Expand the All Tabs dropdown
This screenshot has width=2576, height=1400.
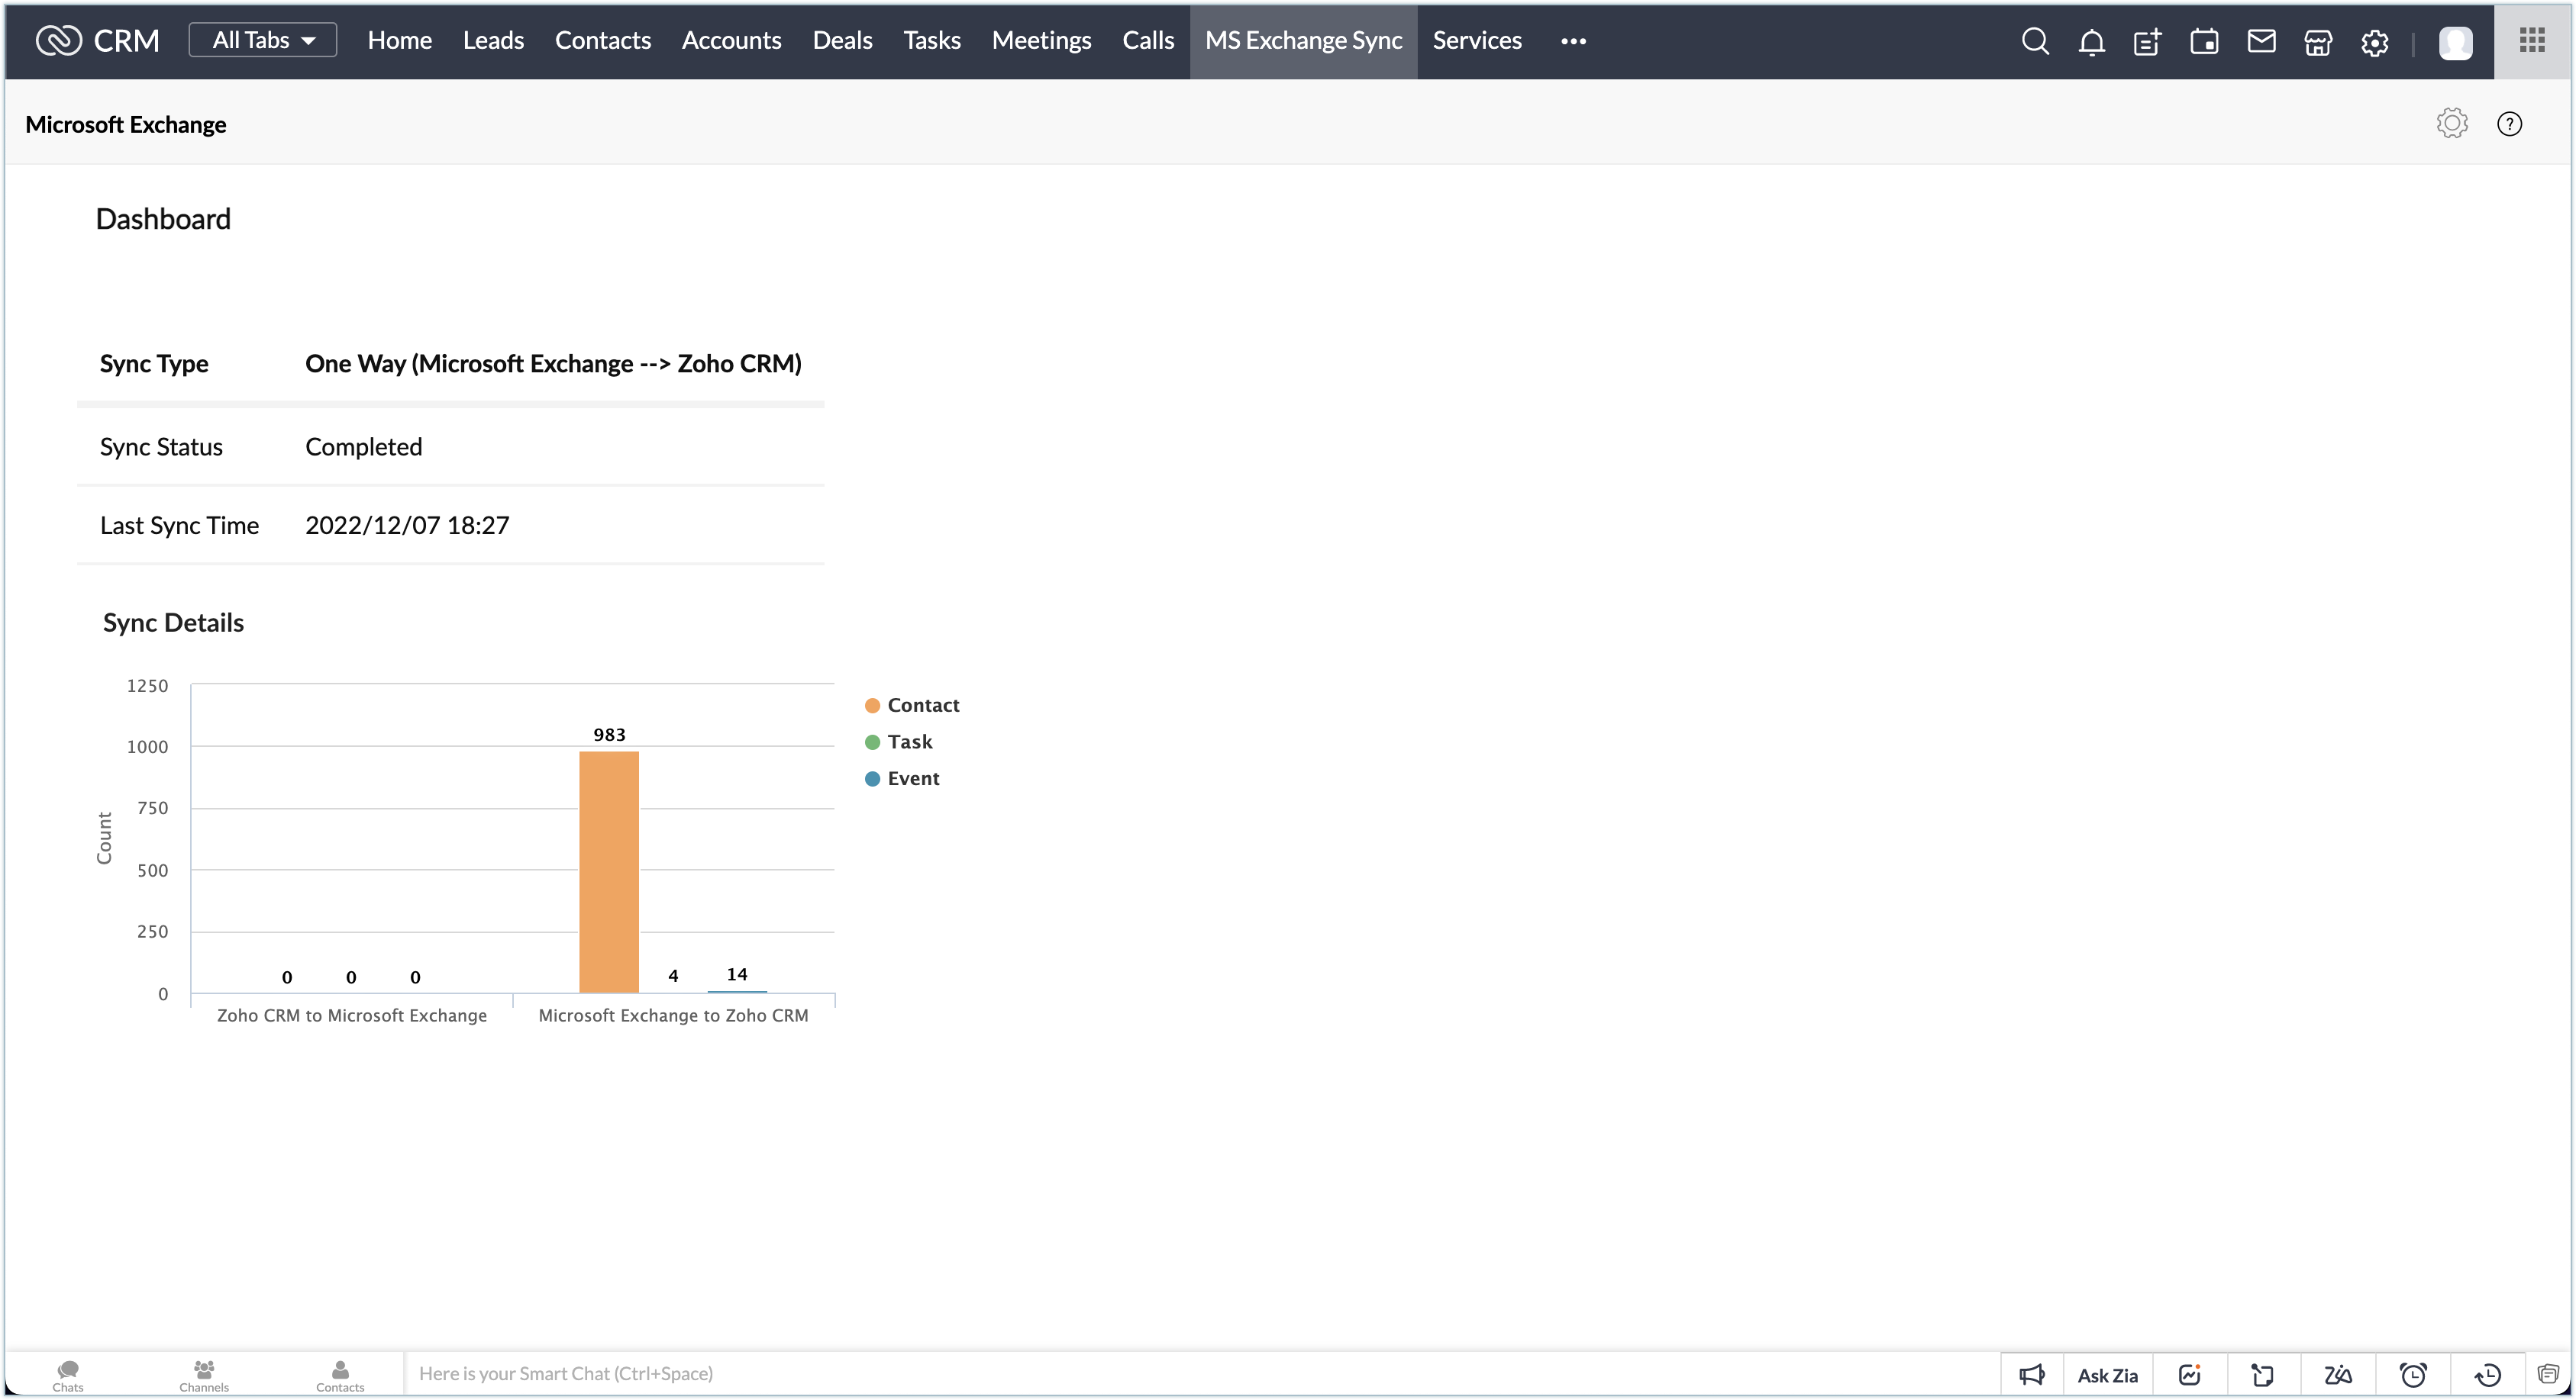point(263,40)
